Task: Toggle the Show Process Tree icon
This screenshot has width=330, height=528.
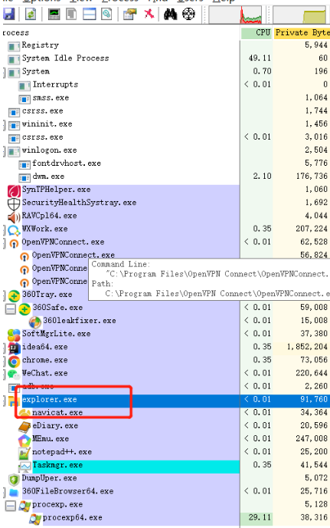Action: click(71, 14)
